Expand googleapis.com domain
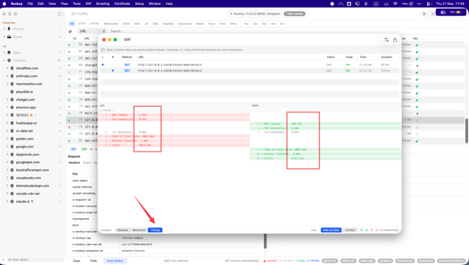Viewport: 469px width, 265px height. (x=7, y=162)
